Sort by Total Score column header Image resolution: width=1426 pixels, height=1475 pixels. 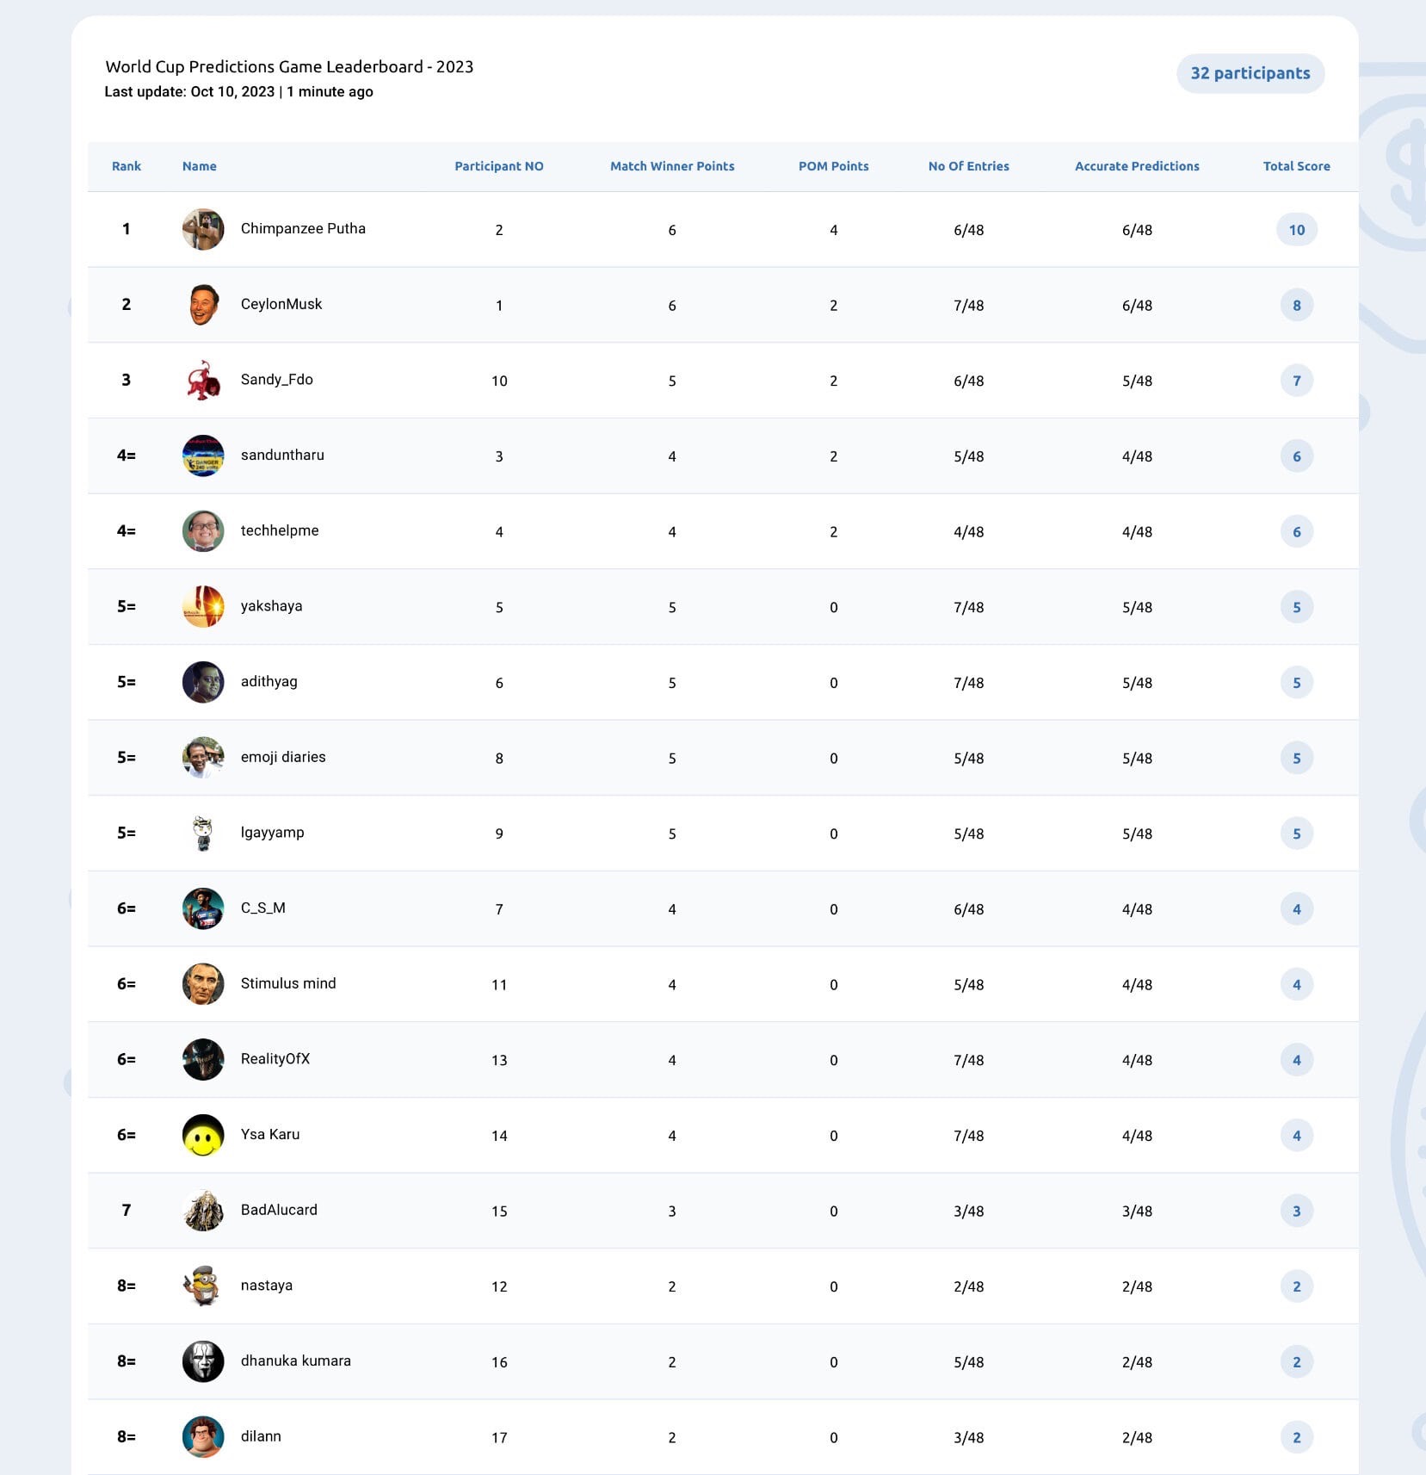click(x=1296, y=166)
